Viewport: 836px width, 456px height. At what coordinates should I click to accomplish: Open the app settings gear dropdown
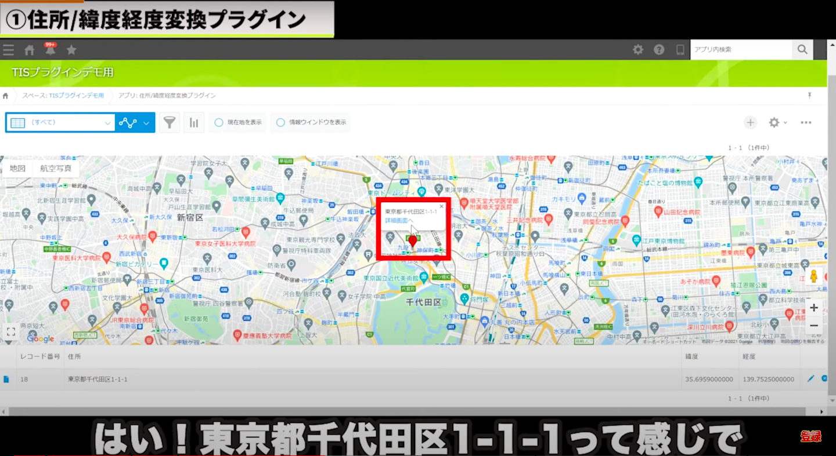pyautogui.click(x=777, y=122)
